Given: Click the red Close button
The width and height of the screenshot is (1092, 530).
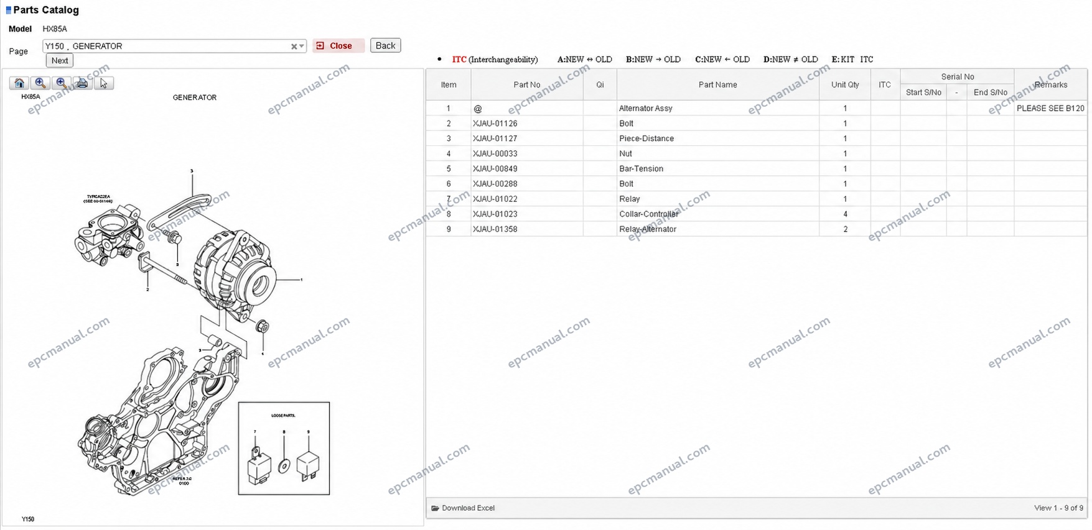Looking at the screenshot, I should pos(338,46).
